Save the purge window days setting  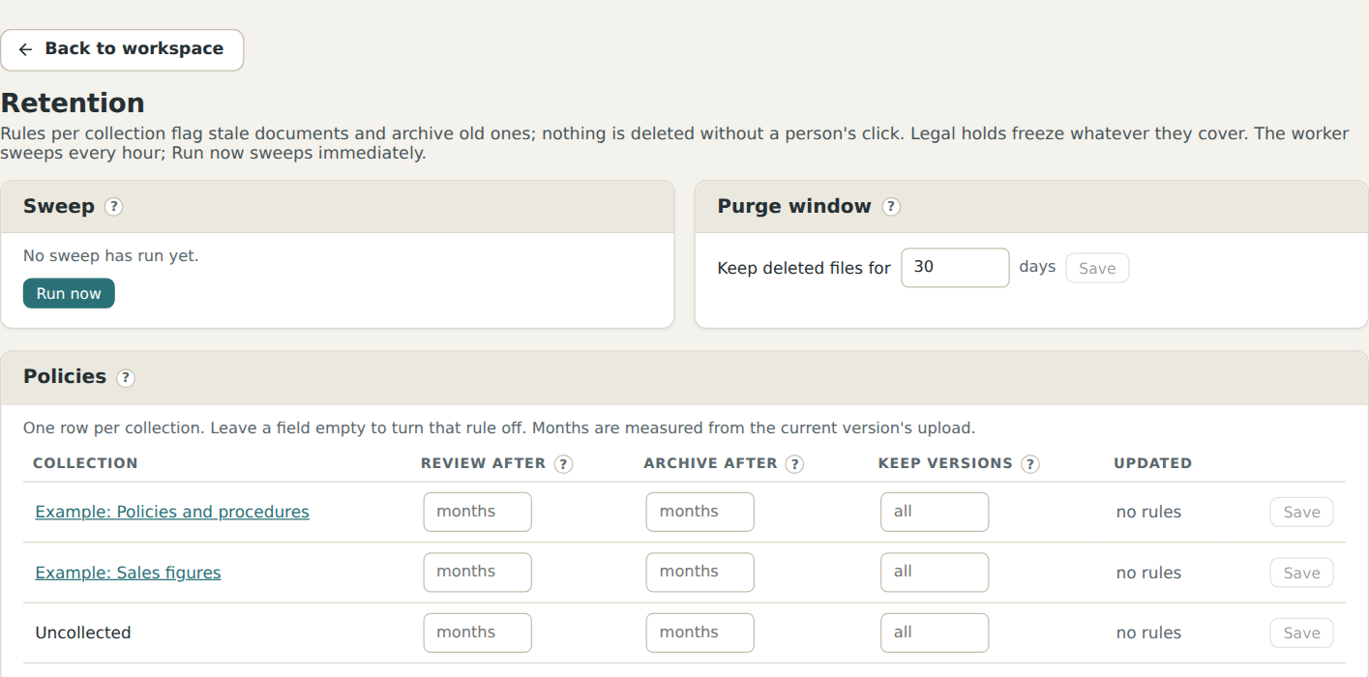pos(1097,268)
